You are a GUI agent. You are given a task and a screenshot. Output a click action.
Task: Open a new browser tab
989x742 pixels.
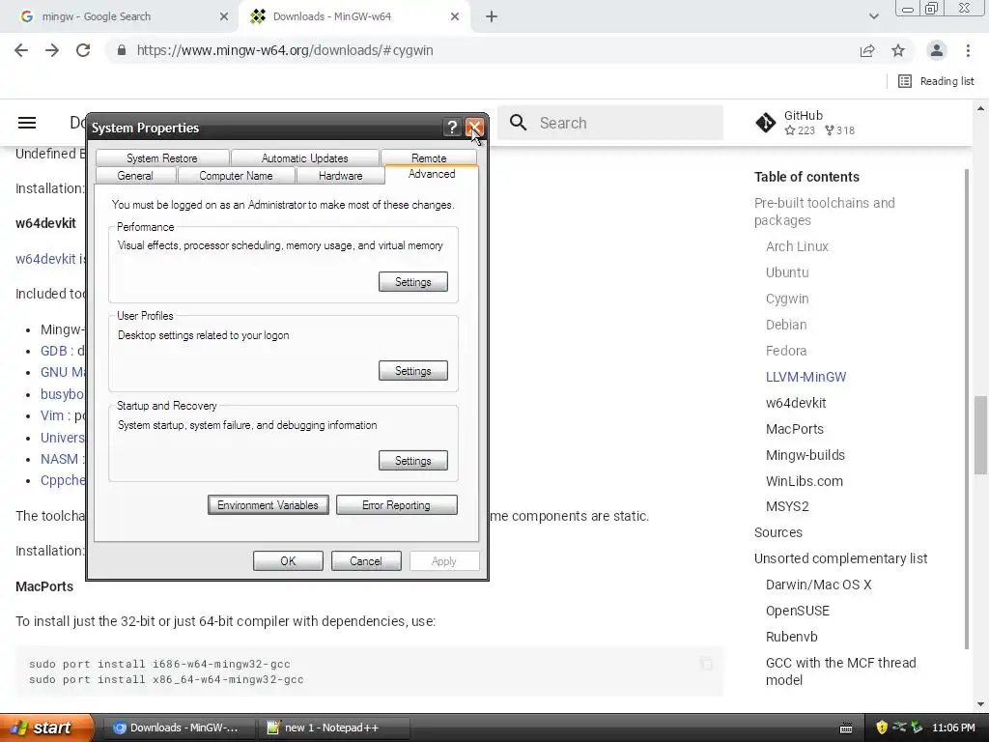492,16
